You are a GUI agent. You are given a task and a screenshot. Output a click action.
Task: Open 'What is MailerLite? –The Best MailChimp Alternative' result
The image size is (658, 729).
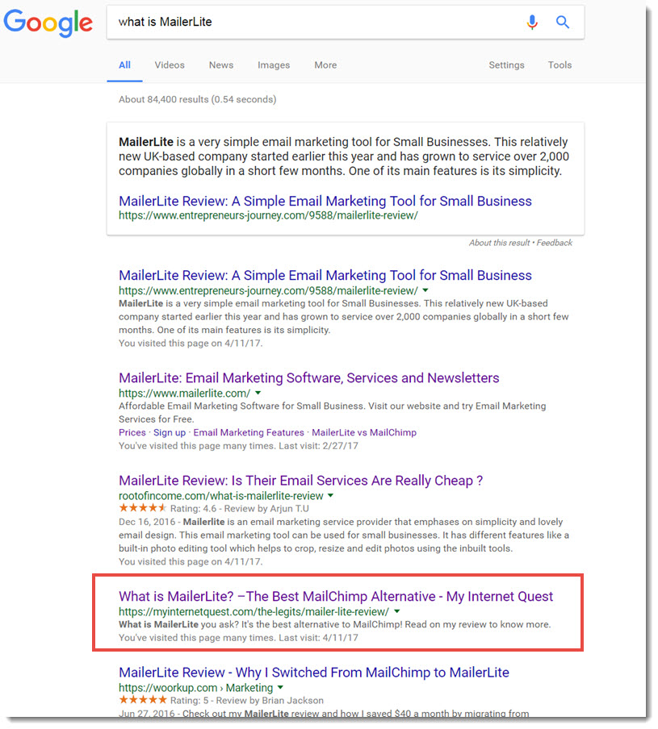click(336, 597)
